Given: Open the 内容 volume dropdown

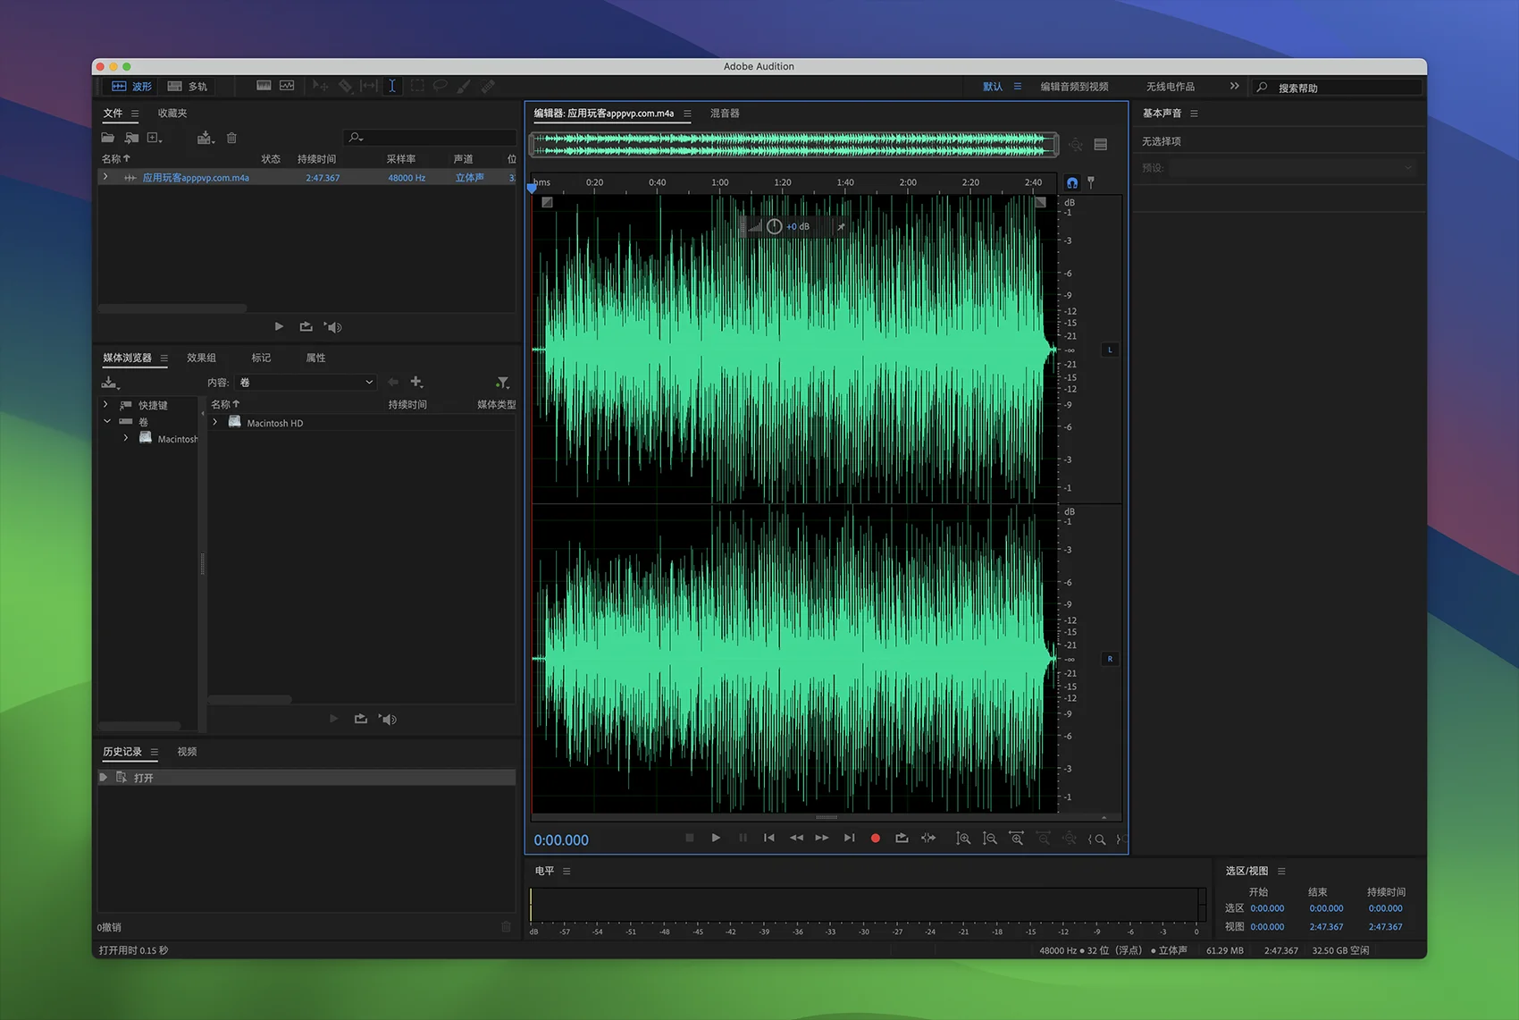Looking at the screenshot, I should tap(306, 383).
